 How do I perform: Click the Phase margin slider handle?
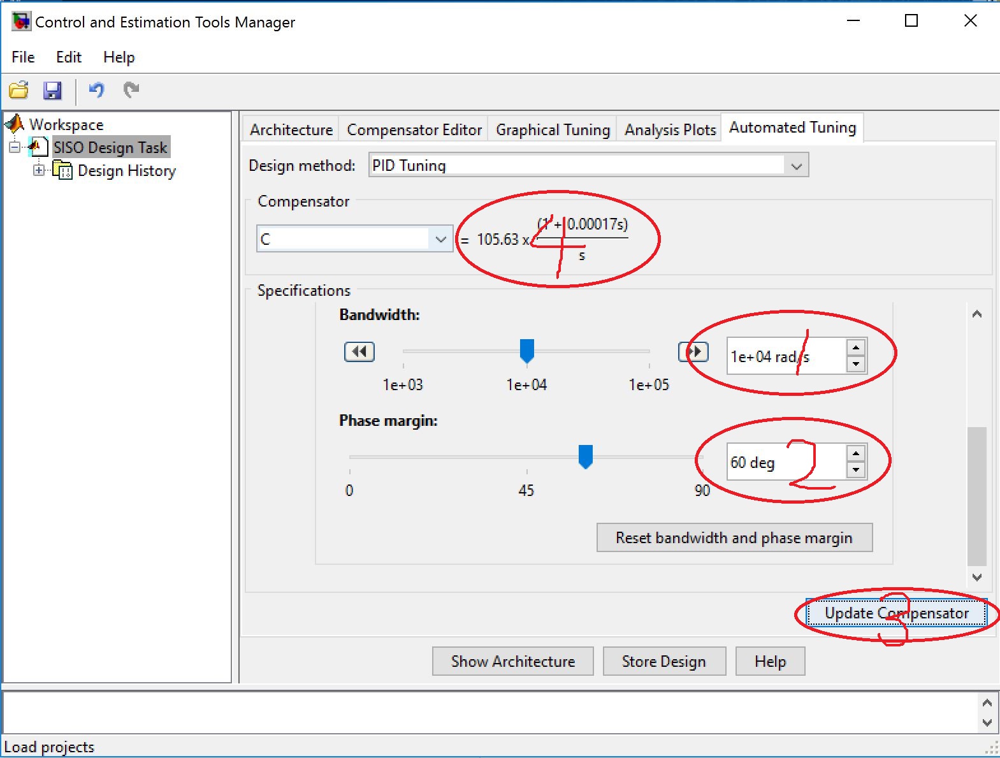coord(586,456)
